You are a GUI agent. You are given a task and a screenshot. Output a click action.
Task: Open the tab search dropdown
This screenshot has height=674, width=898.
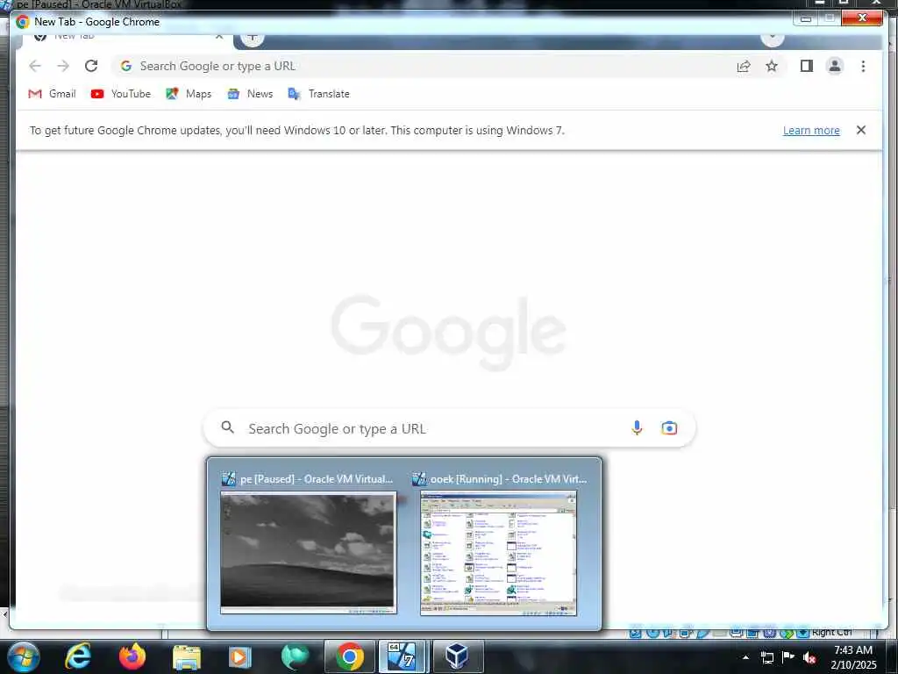(x=772, y=38)
